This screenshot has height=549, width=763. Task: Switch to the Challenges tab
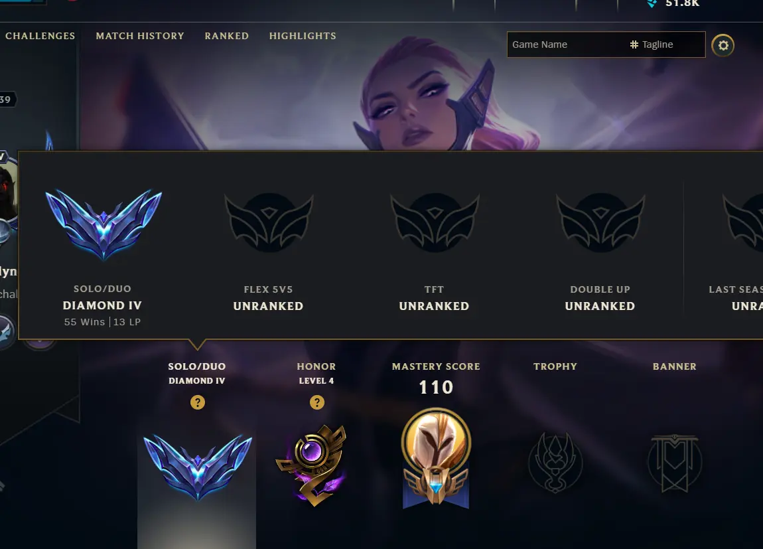tap(40, 36)
